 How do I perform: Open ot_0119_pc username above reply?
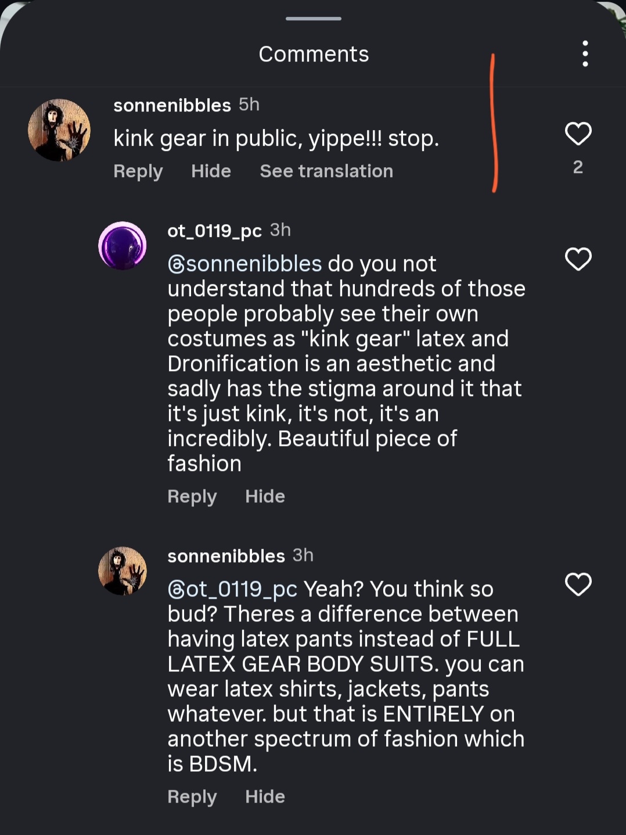214,231
